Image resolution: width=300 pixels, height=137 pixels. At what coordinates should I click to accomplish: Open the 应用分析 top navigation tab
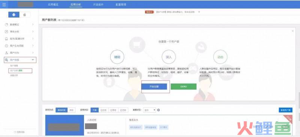(x=76, y=4)
